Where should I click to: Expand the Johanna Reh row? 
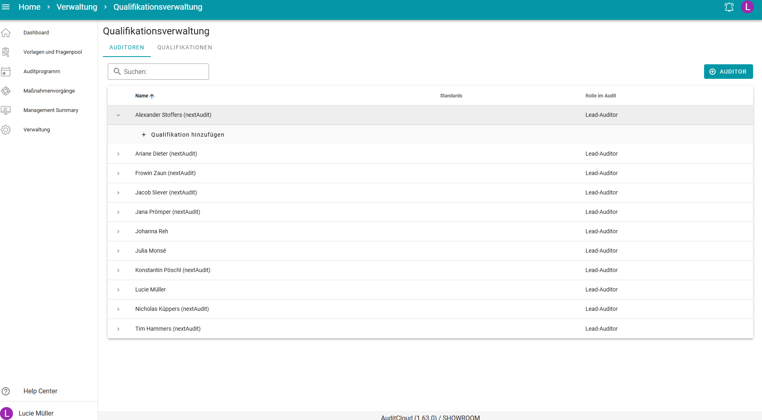(118, 232)
